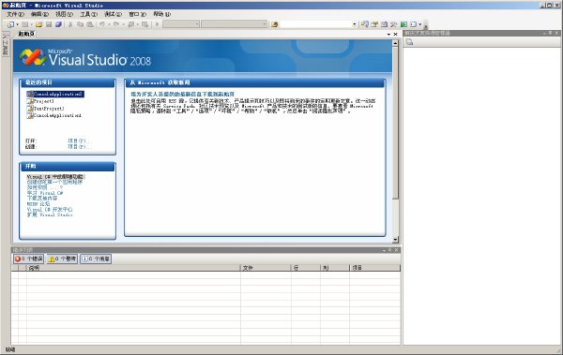Click the Add New Item toolbar icon
This screenshot has width=563, height=355.
[x=24, y=24]
